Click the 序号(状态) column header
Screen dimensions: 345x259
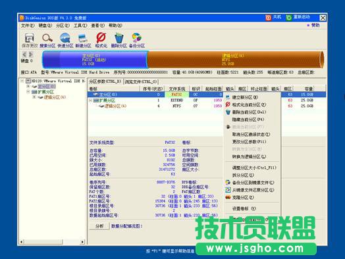point(152,89)
